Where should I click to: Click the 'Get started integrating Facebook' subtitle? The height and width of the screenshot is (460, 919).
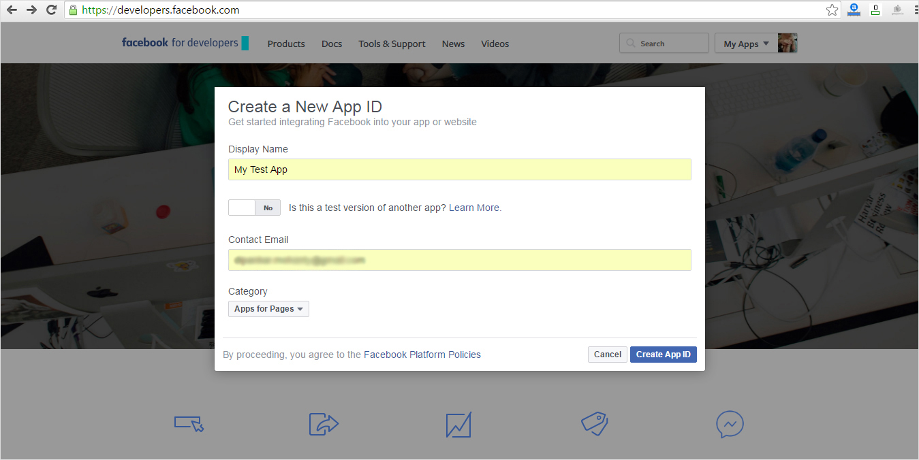[352, 122]
